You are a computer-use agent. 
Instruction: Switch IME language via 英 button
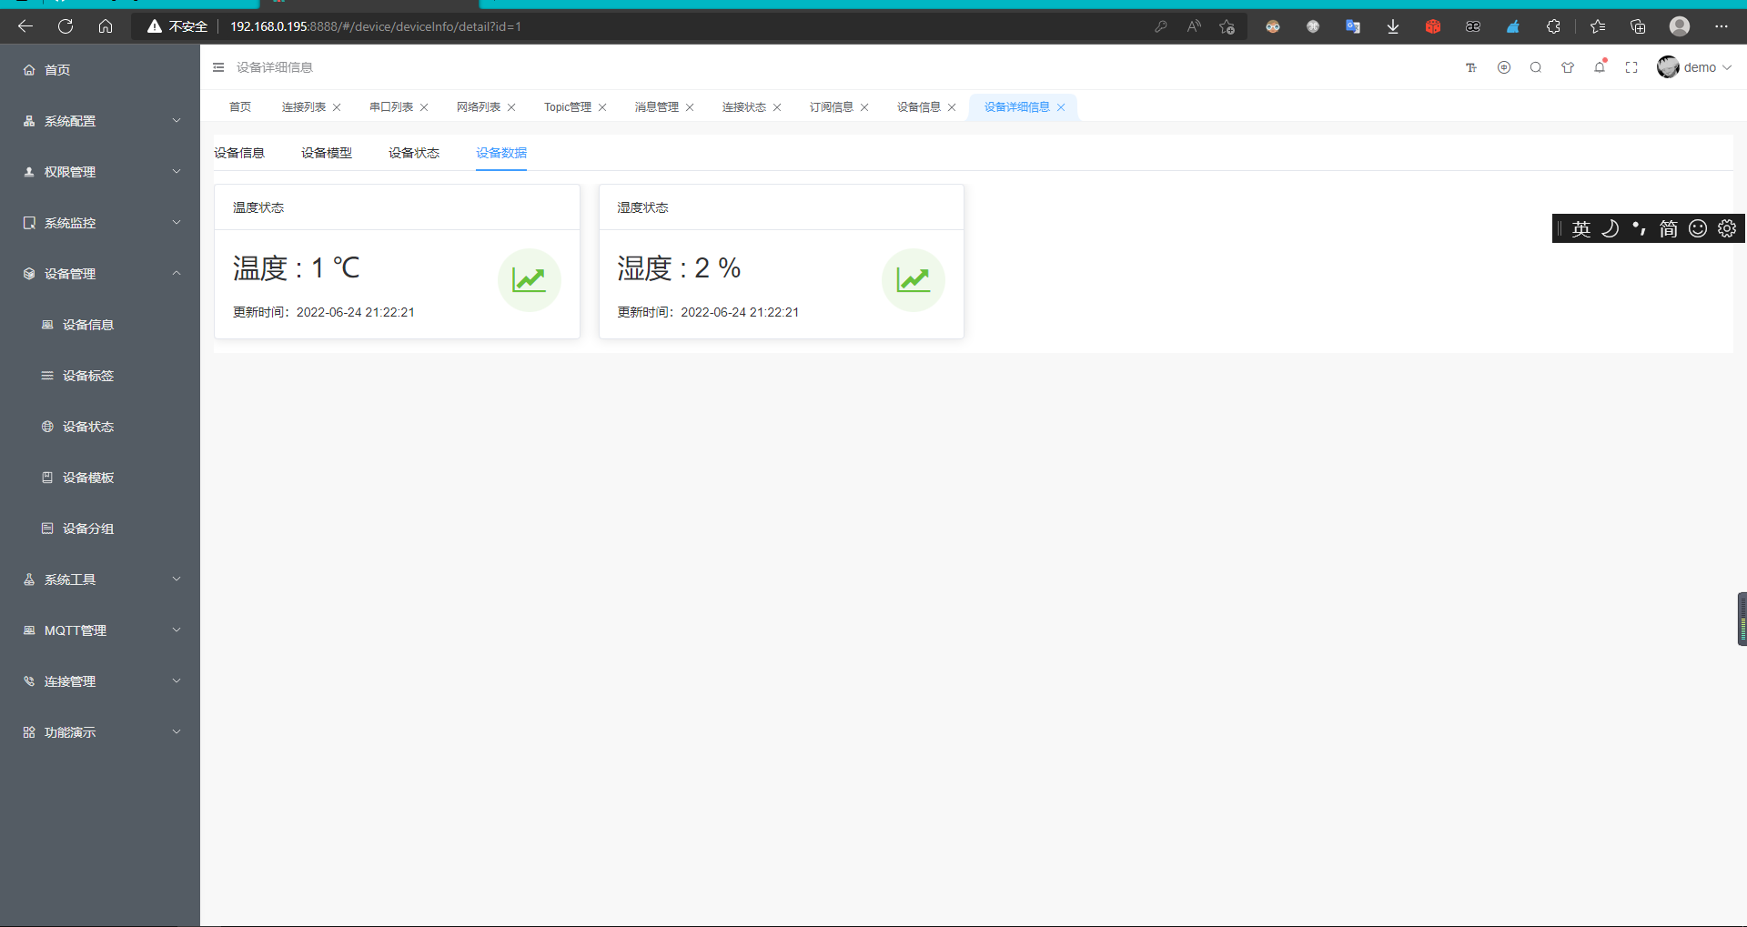point(1581,228)
